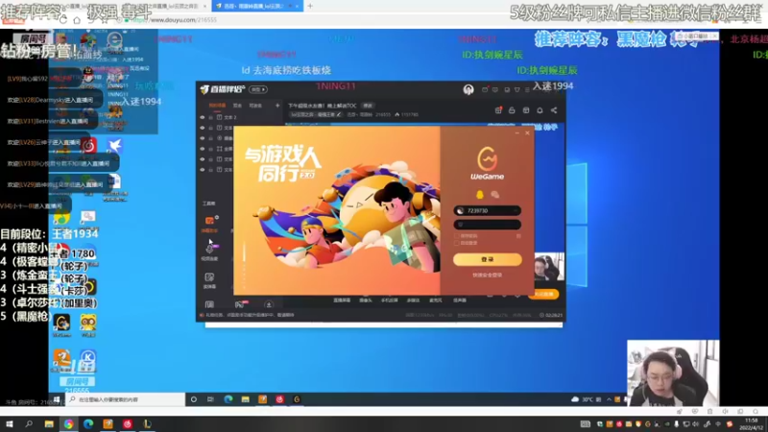The width and height of the screenshot is (768, 432).
Task: Open the WeGame account dropdown arrow
Action: [x=516, y=210]
